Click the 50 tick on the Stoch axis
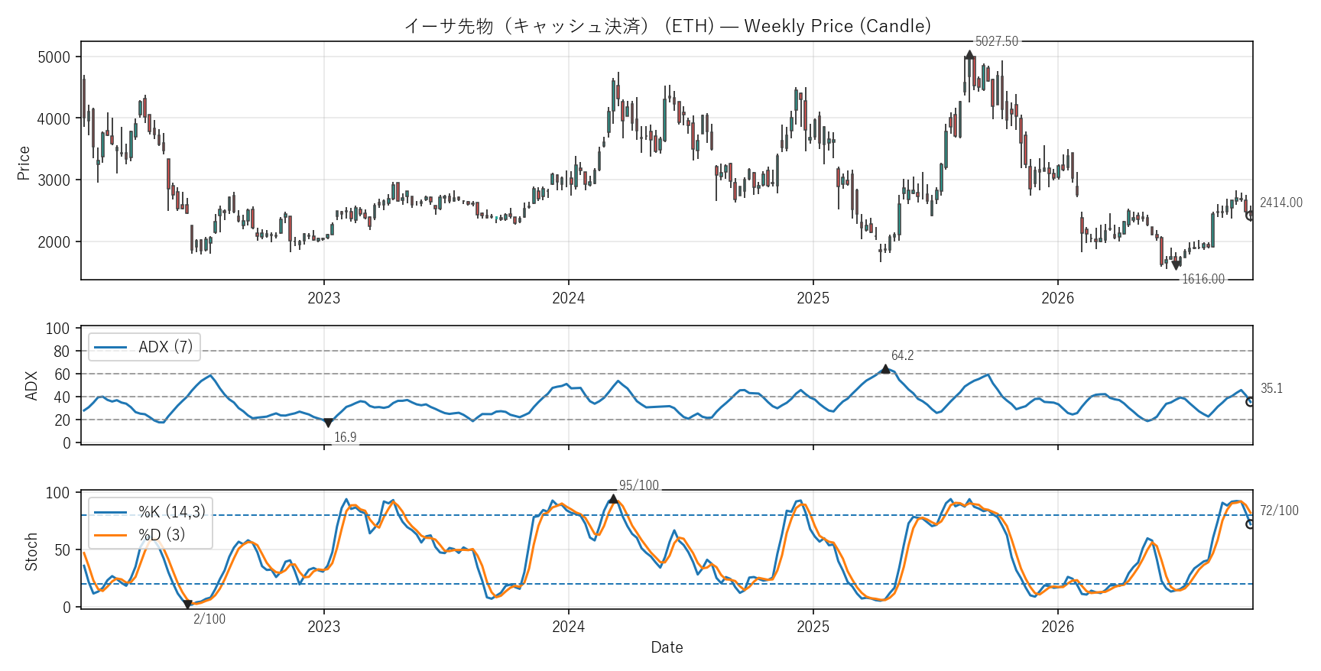Viewport: 1321px width, 671px height. tap(63, 550)
